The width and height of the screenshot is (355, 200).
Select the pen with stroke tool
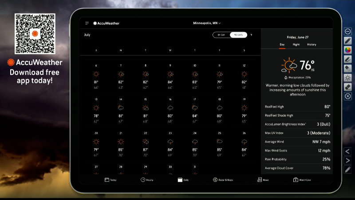tap(348, 59)
